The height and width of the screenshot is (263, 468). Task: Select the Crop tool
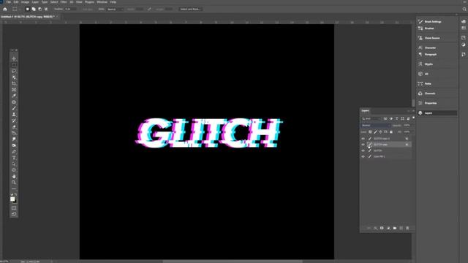point(14,83)
